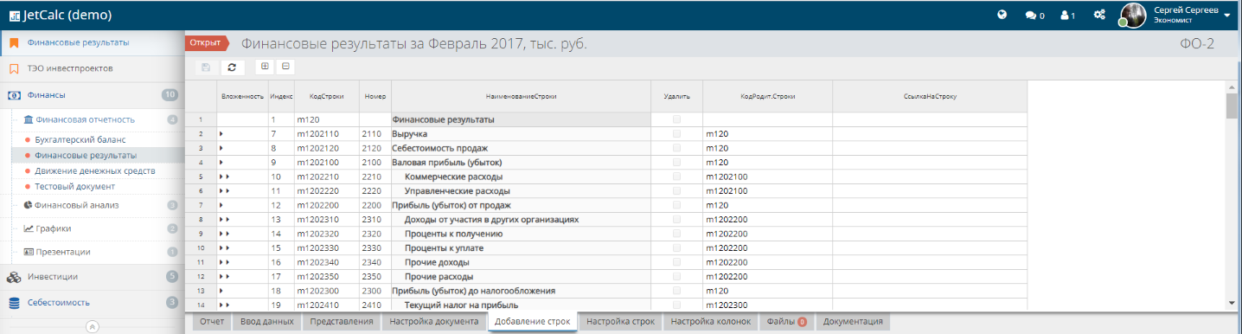Open the chat messages icon with 0
The height and width of the screenshot is (334, 1242).
(1034, 16)
